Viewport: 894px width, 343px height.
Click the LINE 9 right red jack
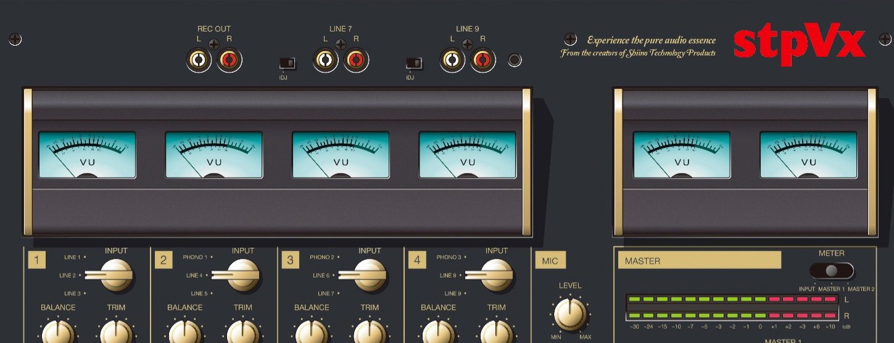(x=483, y=60)
